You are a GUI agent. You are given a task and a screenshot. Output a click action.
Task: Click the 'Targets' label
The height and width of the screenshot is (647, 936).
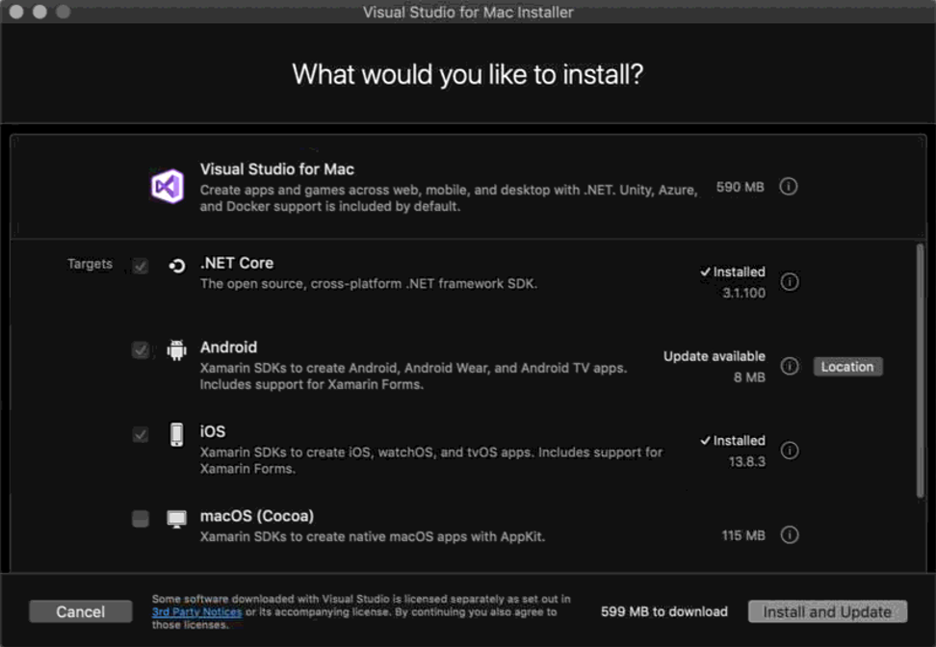click(90, 264)
